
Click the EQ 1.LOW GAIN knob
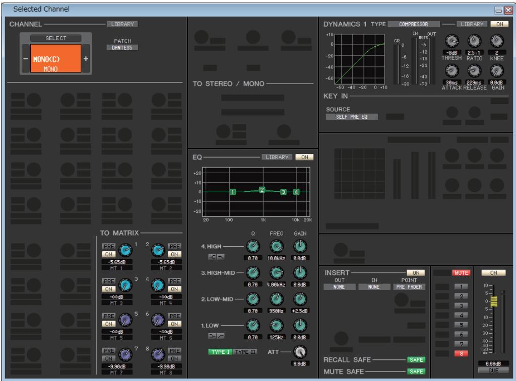click(x=300, y=325)
